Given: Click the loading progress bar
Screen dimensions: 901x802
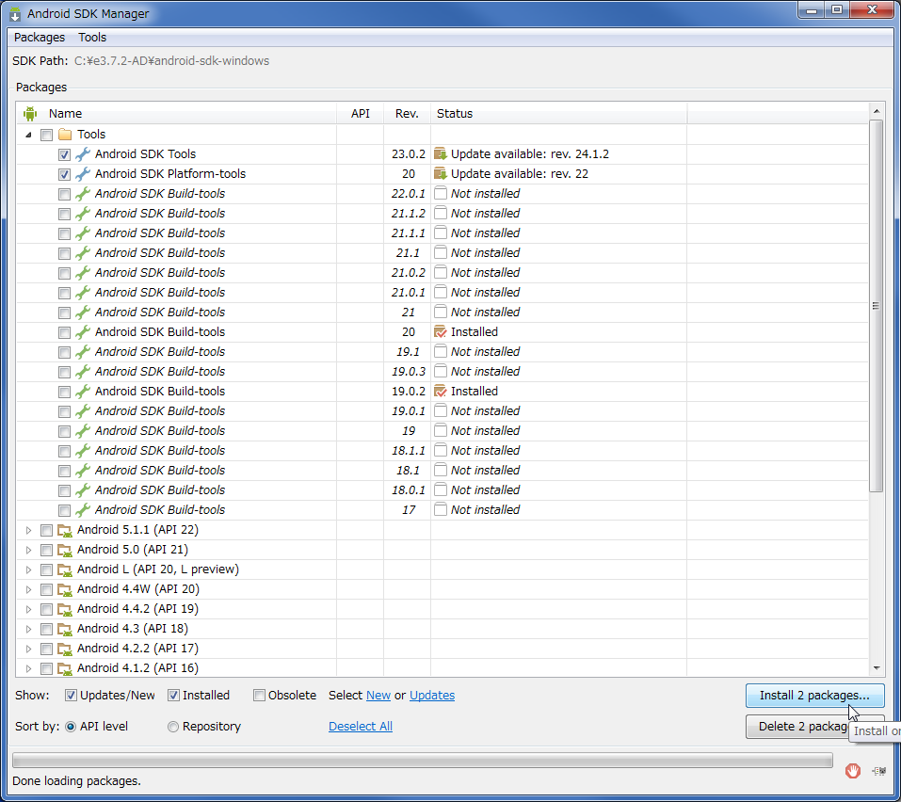Looking at the screenshot, I should 423,762.
